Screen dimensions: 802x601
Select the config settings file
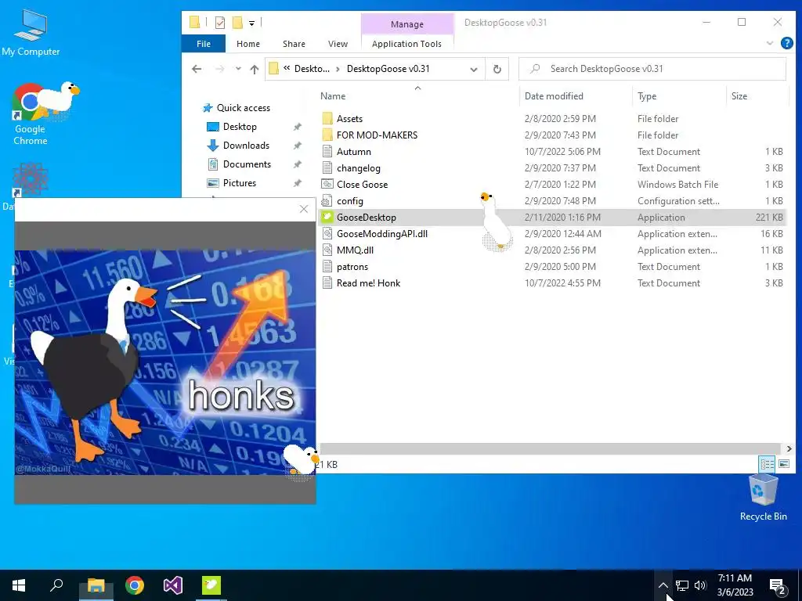(x=350, y=201)
